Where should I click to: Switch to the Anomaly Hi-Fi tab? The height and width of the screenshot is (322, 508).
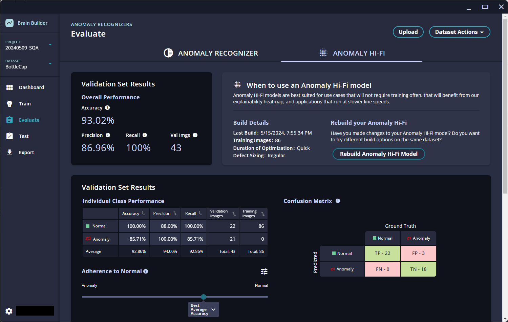point(352,53)
